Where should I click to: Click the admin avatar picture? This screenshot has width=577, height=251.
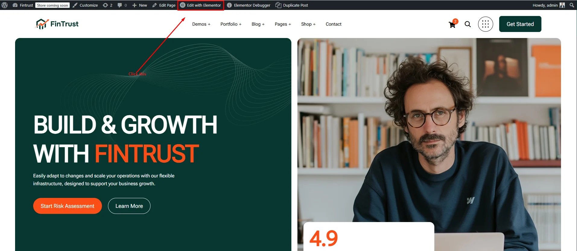point(562,5)
